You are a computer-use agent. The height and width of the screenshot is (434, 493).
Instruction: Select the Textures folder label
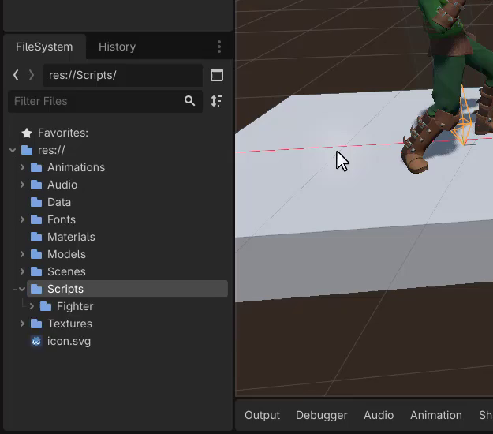point(69,324)
